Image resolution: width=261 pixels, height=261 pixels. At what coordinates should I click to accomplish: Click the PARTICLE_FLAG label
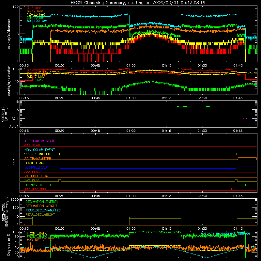37,176
